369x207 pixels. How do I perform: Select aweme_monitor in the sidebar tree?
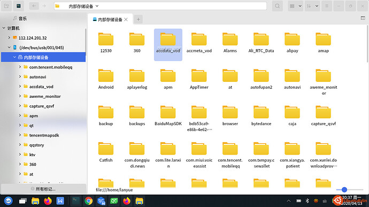tap(45, 96)
